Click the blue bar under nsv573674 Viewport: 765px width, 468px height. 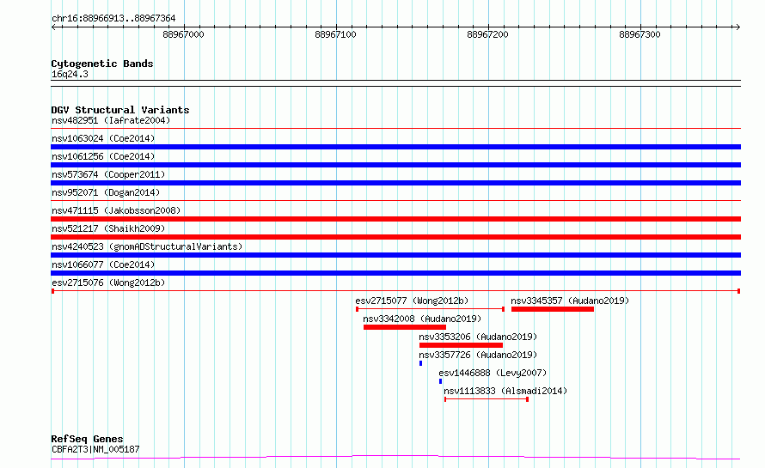tap(395, 183)
